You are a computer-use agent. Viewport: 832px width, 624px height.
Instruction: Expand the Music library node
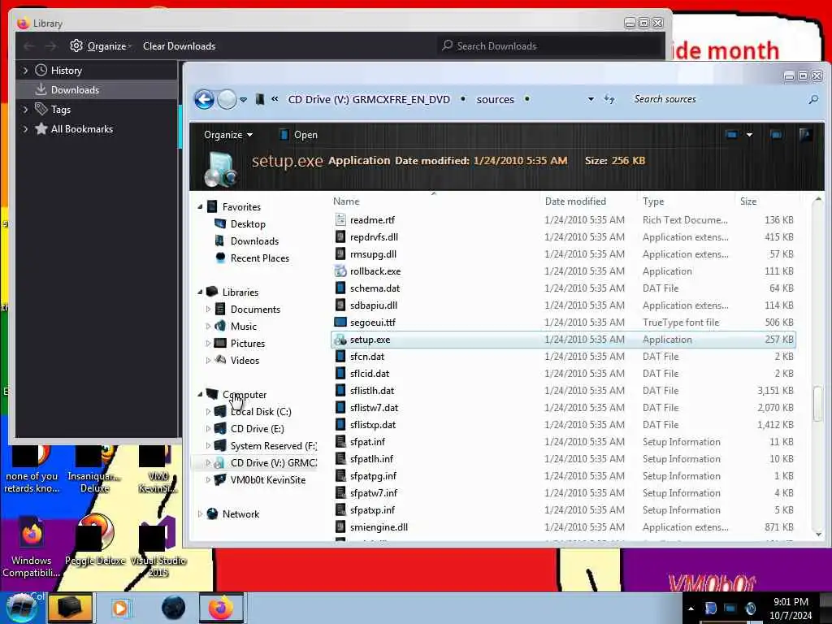coord(208,327)
